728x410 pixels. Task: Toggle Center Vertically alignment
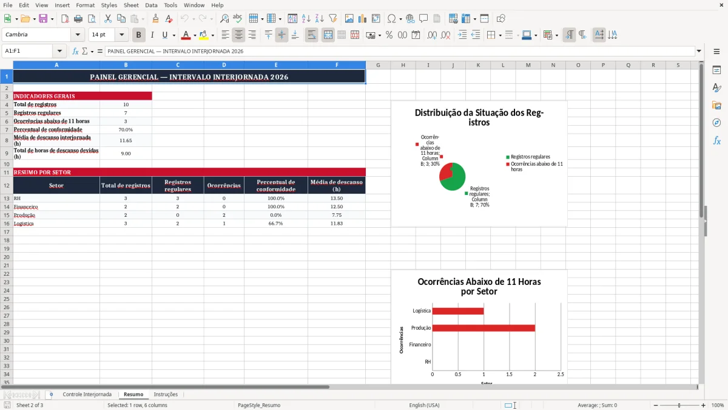coord(281,35)
